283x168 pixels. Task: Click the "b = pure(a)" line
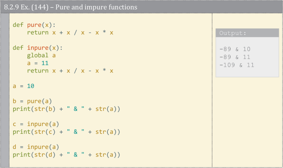click(32, 101)
